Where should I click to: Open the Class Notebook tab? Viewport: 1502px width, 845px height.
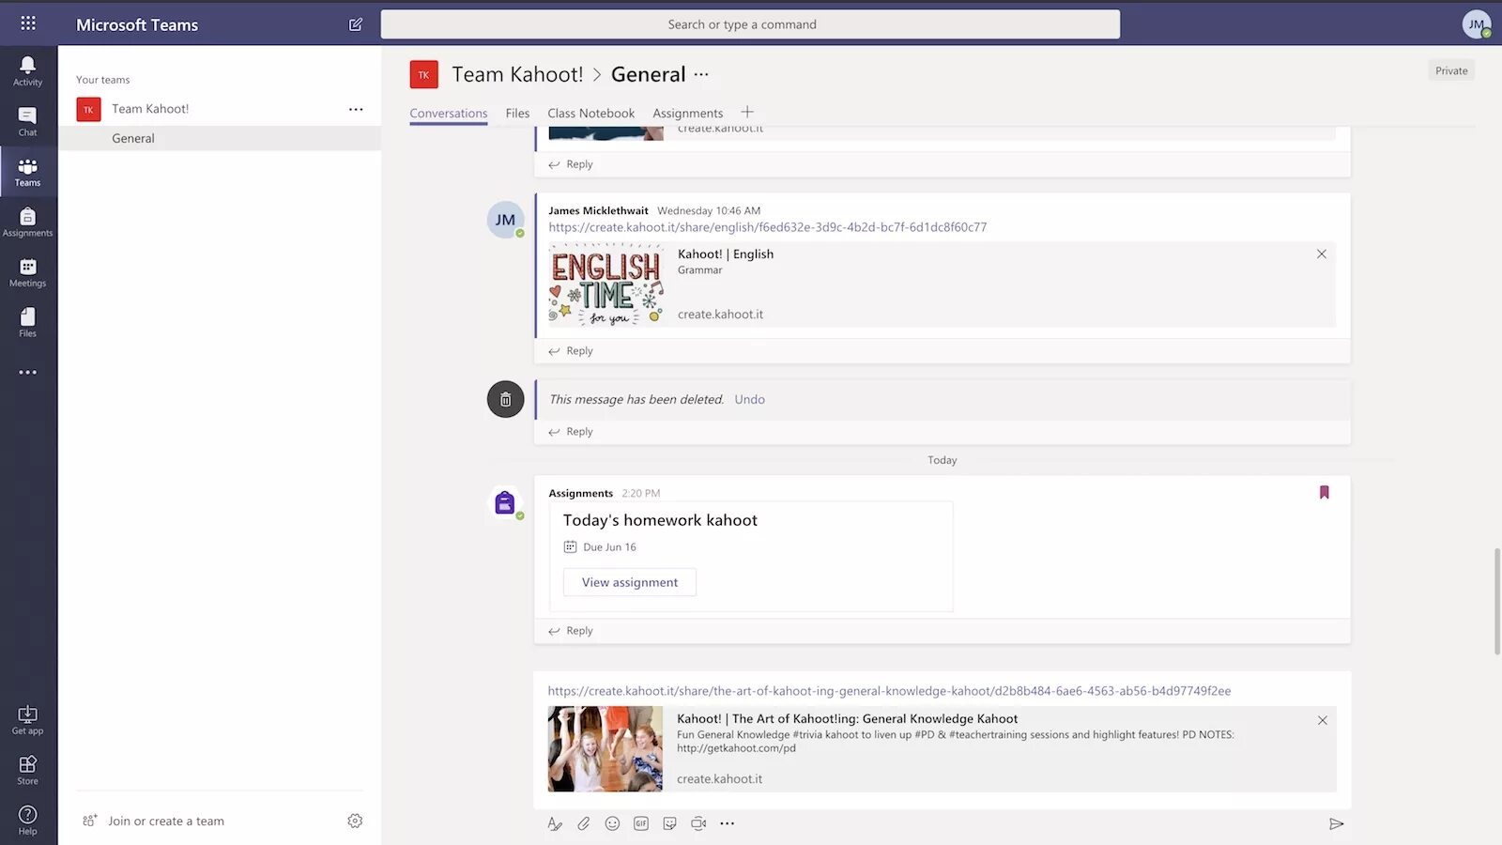(591, 114)
